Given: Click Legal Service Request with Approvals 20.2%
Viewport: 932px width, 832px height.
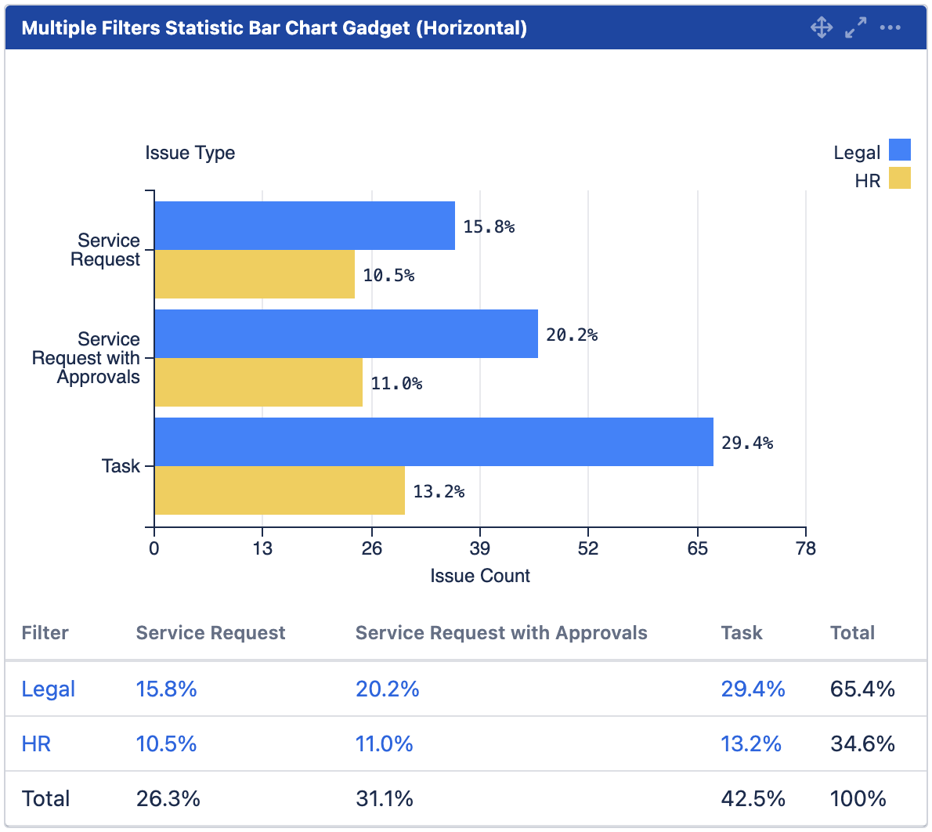Looking at the screenshot, I should click(387, 689).
